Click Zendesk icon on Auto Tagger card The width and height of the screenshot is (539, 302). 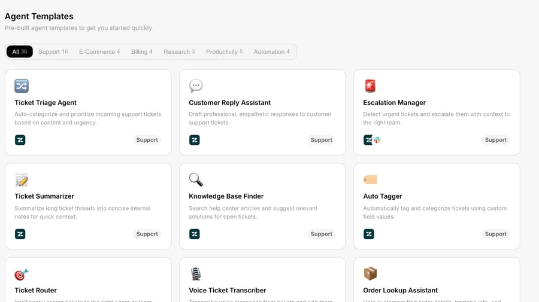[x=368, y=234]
